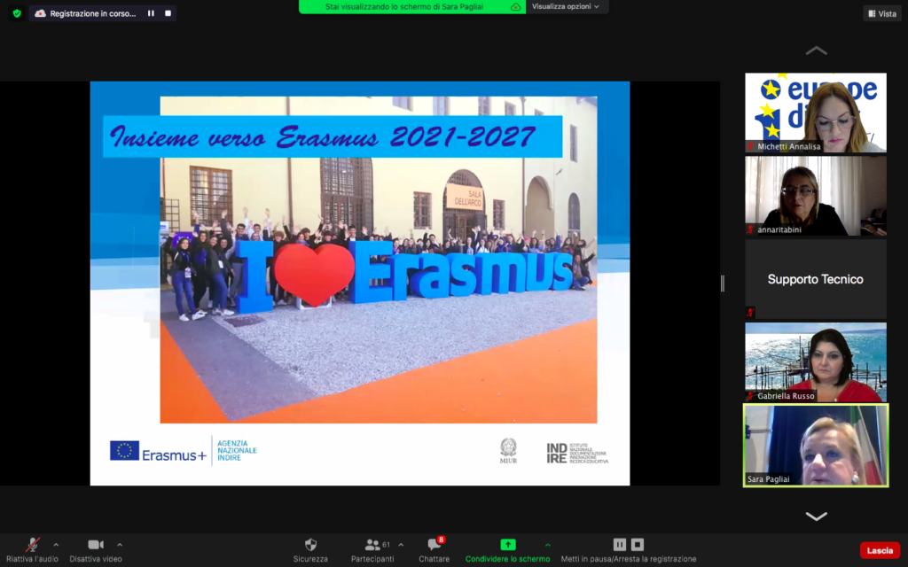Open Sicurezza shield menu
Viewport: 908px width, 567px height.
coord(310,549)
